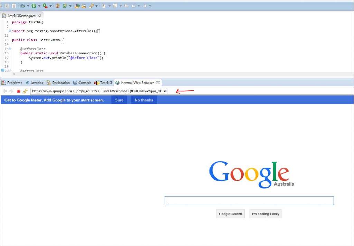Viewport: 354px width, 246px height.
Task: Click the Open Type toolbar icon
Action: pyautogui.click(x=77, y=6)
